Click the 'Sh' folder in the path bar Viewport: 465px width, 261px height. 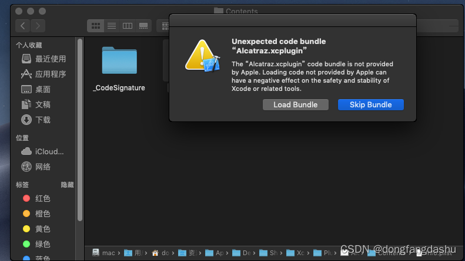[x=269, y=253]
